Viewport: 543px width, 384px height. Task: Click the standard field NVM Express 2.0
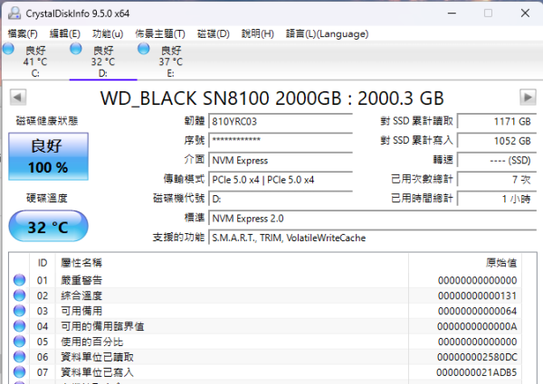point(373,219)
